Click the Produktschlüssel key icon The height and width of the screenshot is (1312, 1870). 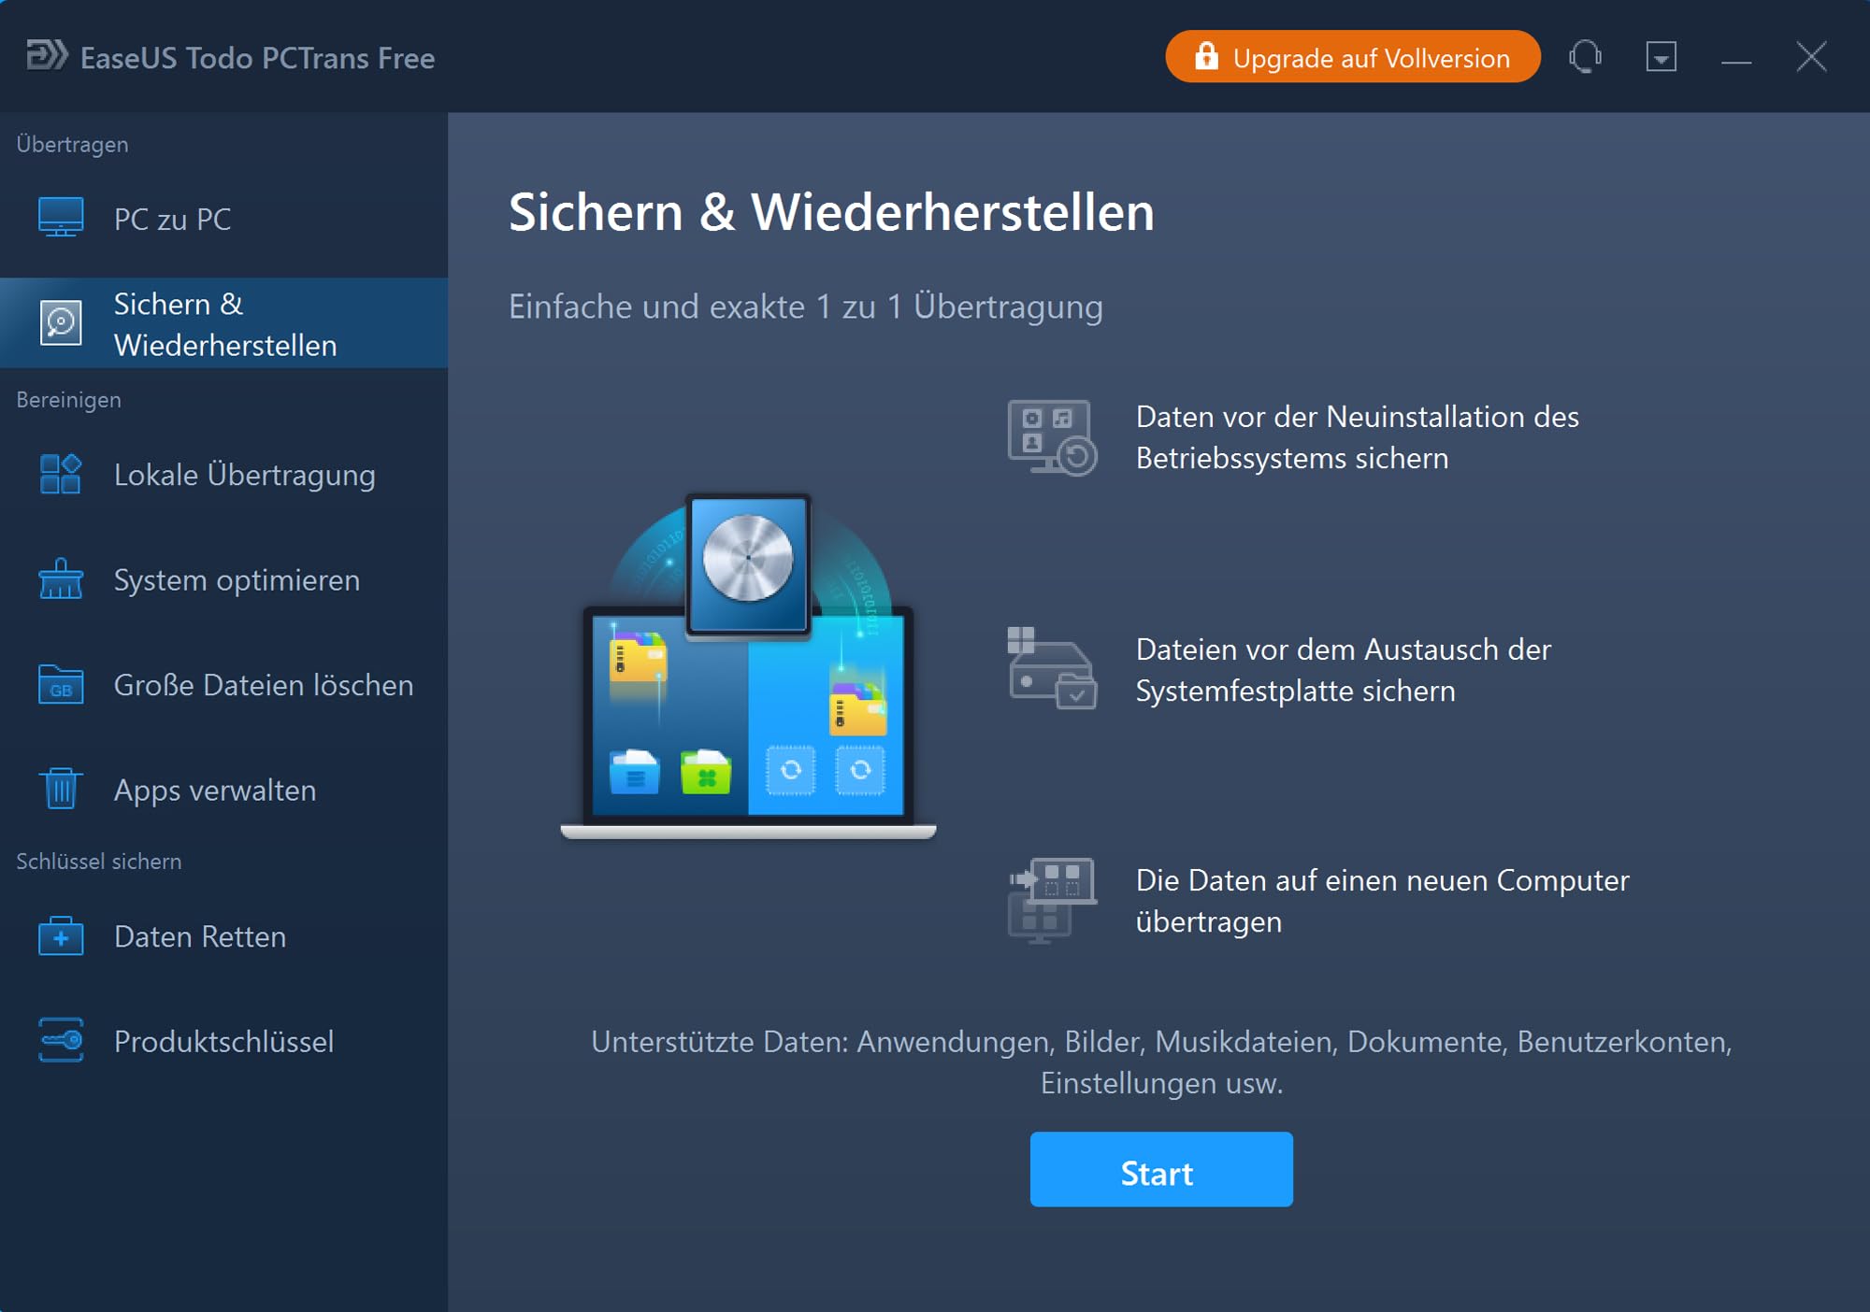61,1040
